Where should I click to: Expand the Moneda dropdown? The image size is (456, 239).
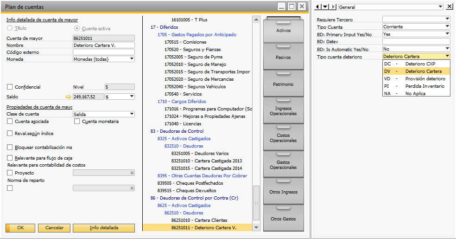click(132, 59)
